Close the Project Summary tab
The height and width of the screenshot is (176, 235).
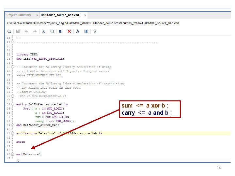coord(37,15)
